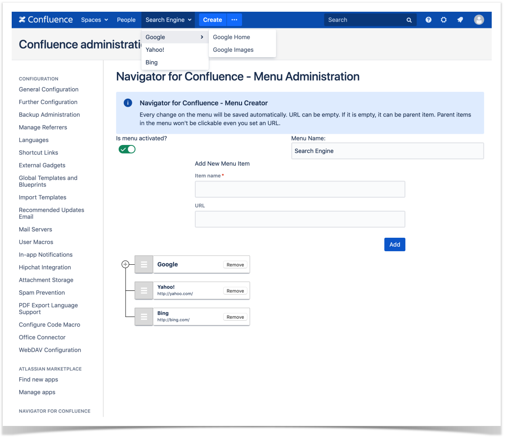Click the Item name input field
This screenshot has width=507, height=439.
click(300, 189)
